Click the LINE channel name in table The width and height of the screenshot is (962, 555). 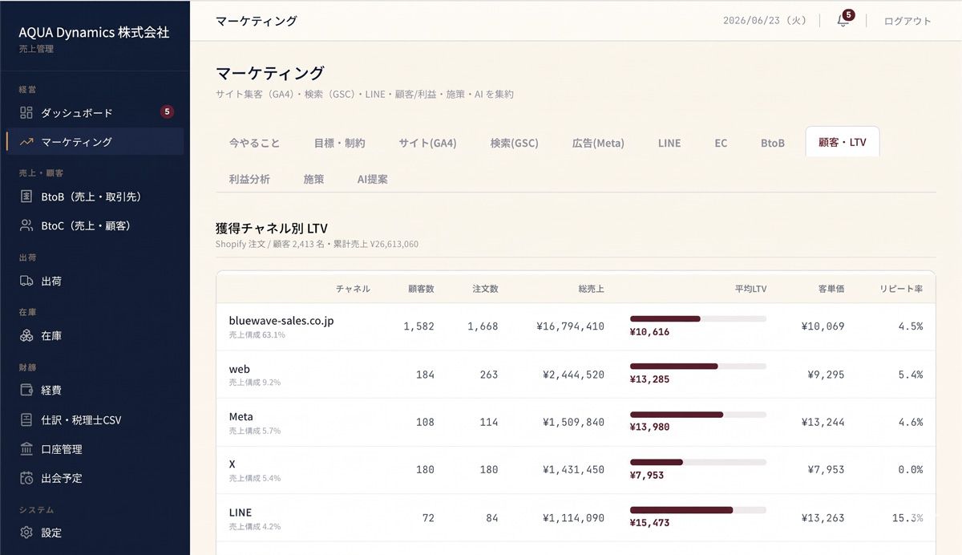(x=240, y=512)
